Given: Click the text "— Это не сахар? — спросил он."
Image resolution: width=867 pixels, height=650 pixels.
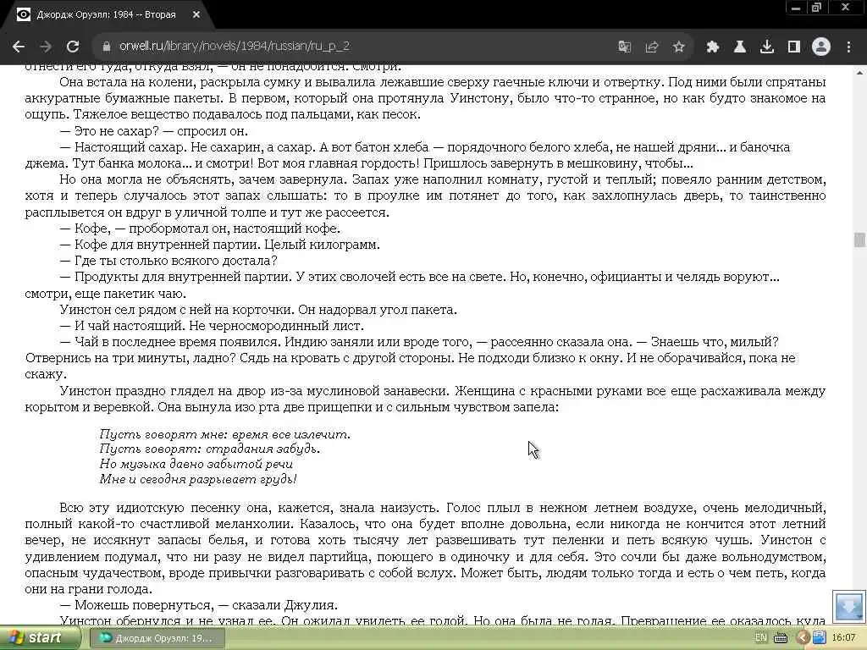Looking at the screenshot, I should (x=154, y=131).
